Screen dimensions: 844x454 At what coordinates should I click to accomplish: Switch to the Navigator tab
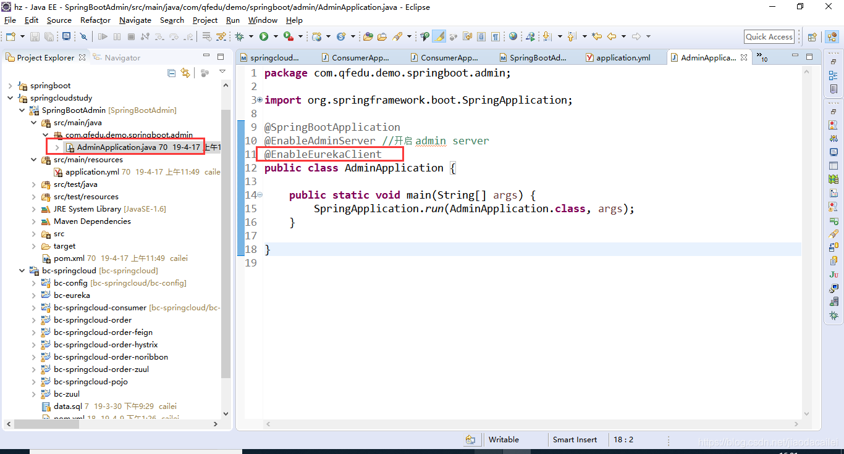tap(117, 57)
